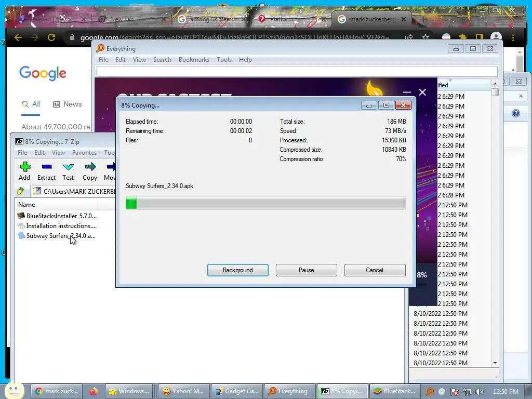Open the Start button smiley

14,391
